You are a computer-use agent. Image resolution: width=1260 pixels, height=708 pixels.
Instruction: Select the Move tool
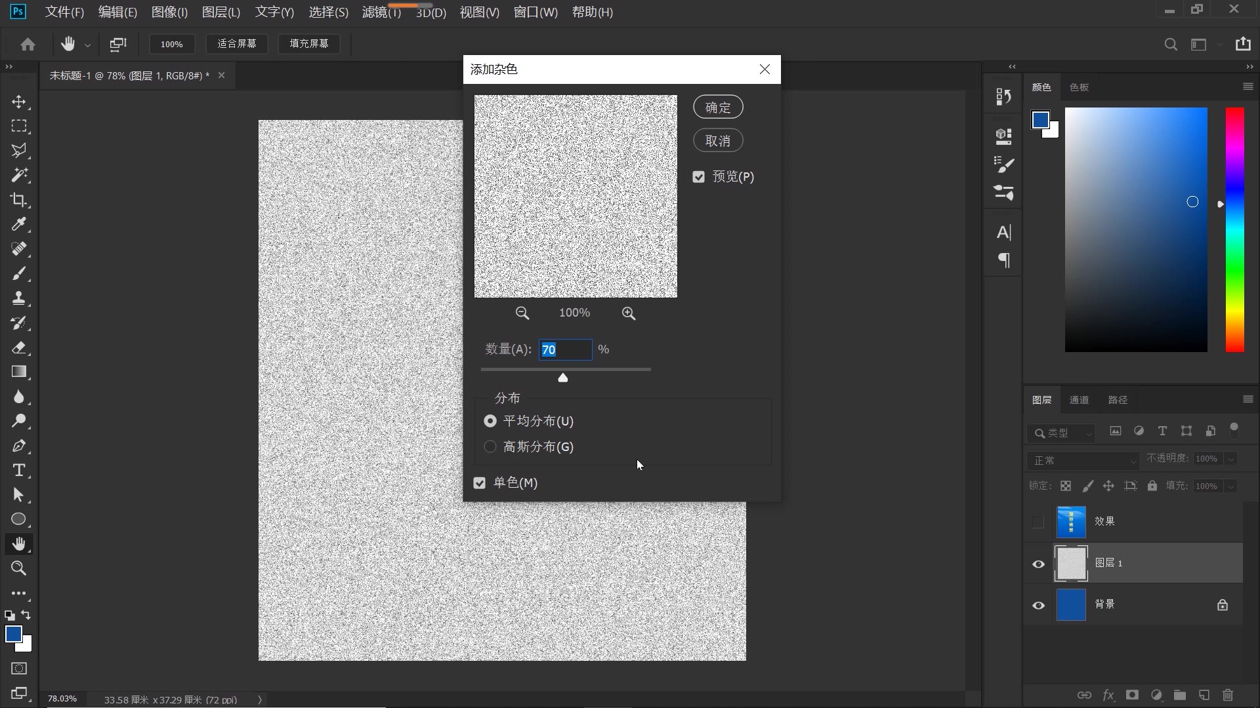click(20, 102)
